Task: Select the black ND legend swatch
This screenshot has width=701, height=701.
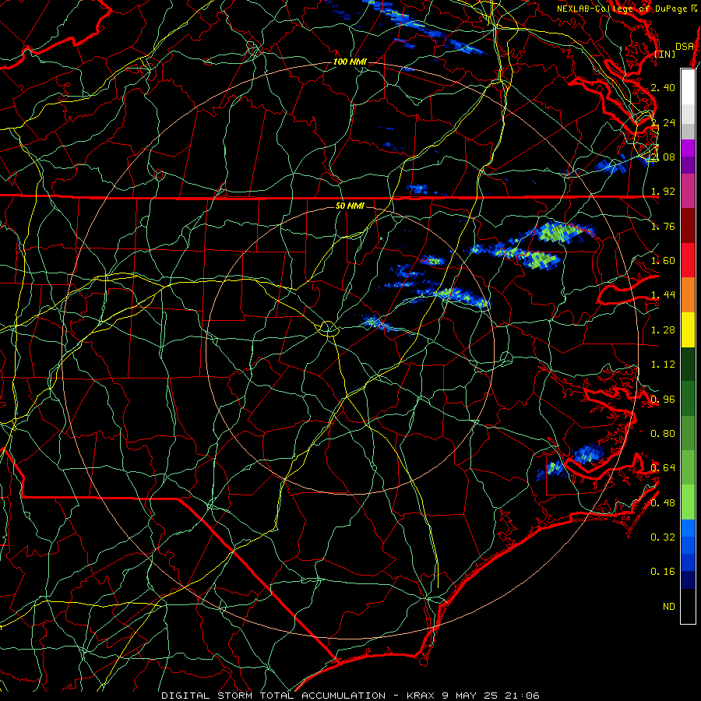Action: [x=688, y=606]
